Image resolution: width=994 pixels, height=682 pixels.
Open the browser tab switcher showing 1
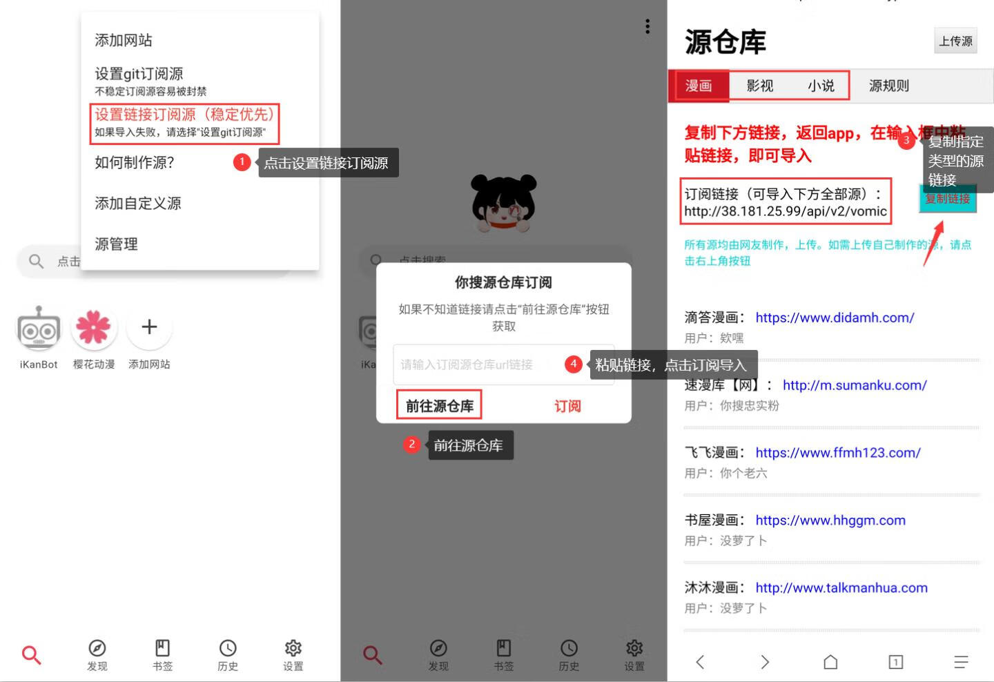(895, 661)
